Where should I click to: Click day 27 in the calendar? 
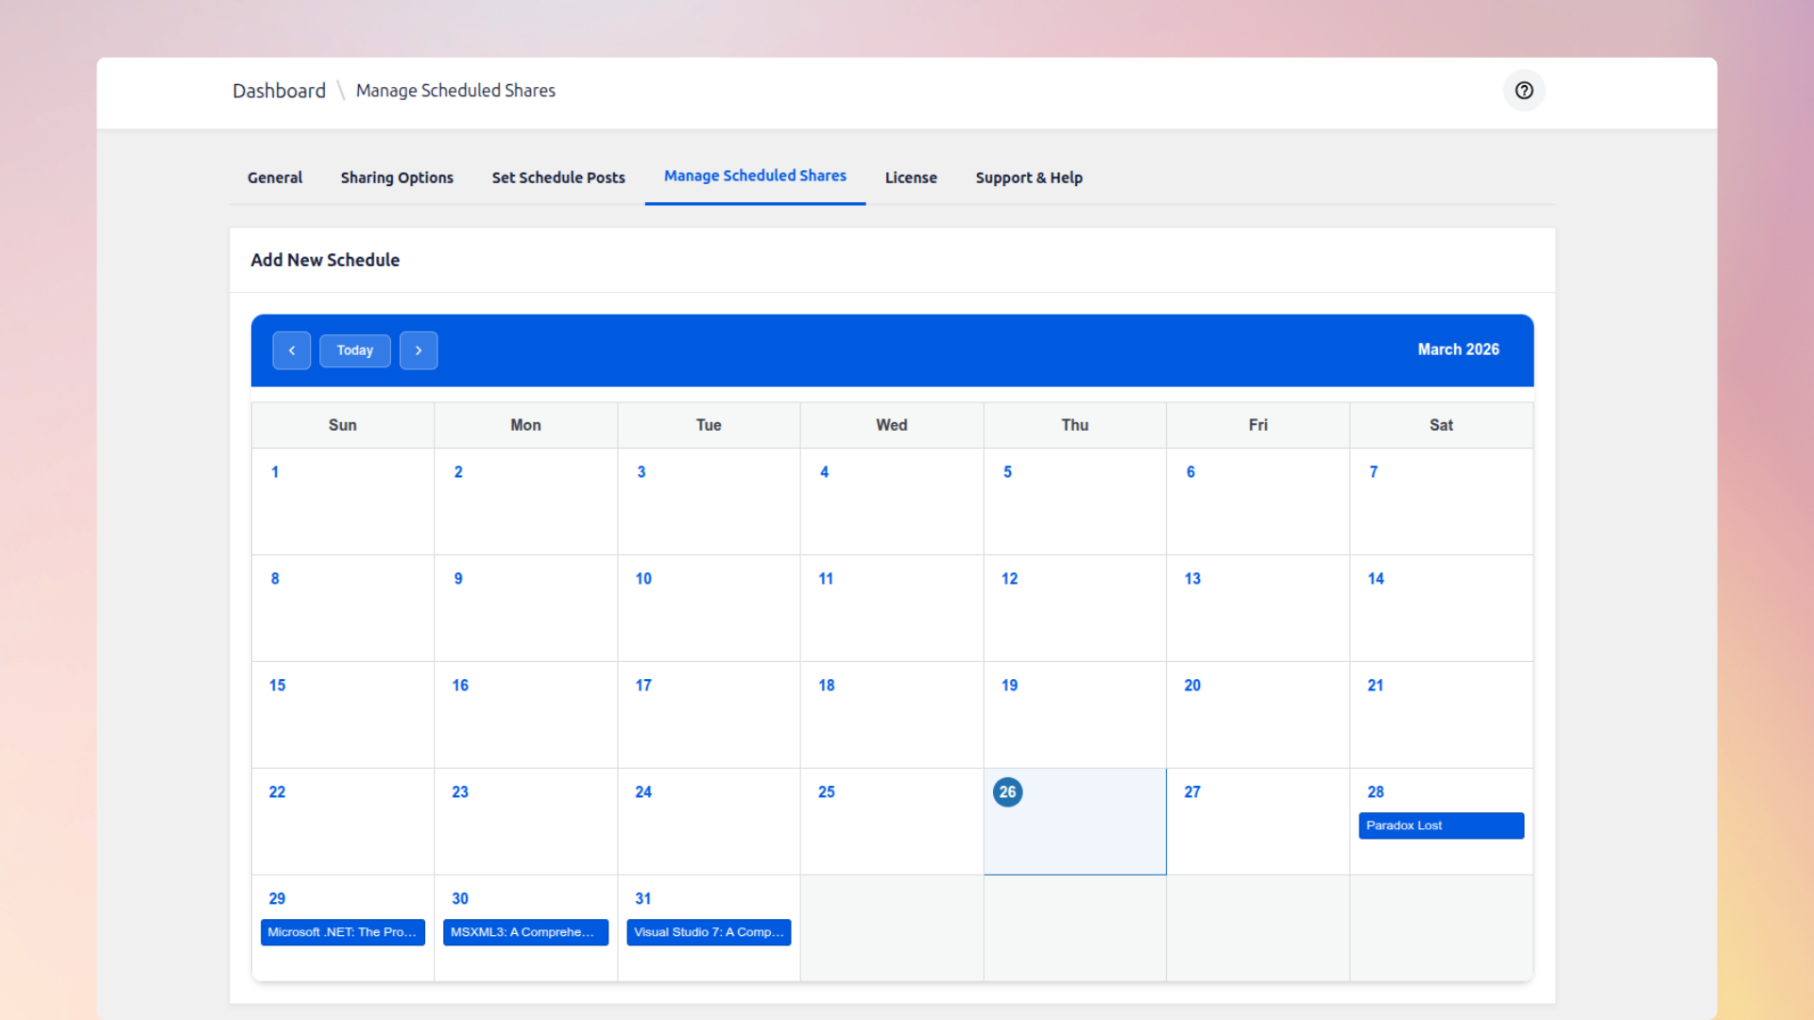pos(1192,792)
